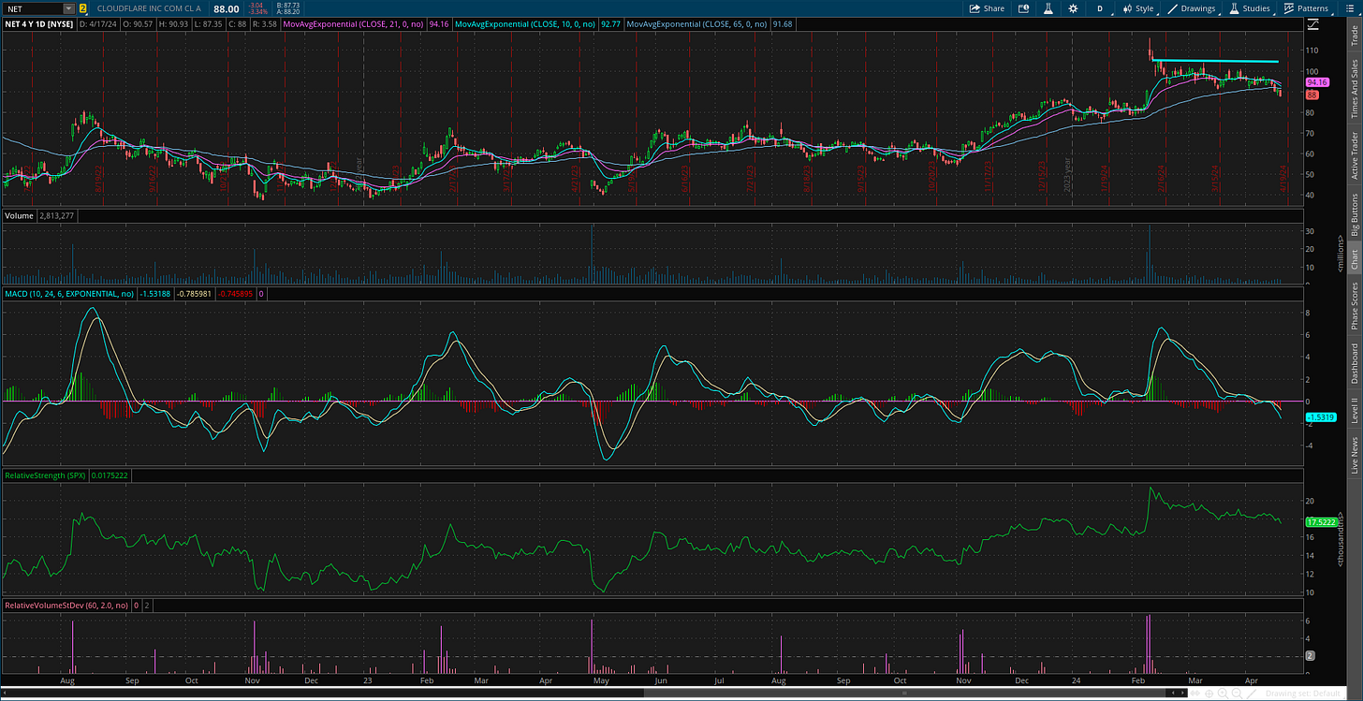Image resolution: width=1363 pixels, height=701 pixels.
Task: Click price axis scale icon above 110
Action: click(1312, 26)
